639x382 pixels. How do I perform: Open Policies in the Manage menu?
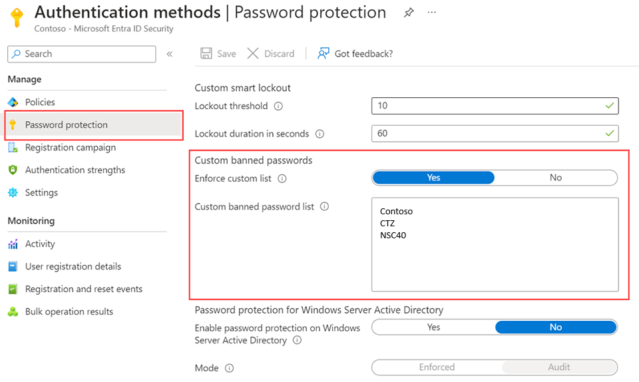click(x=40, y=102)
